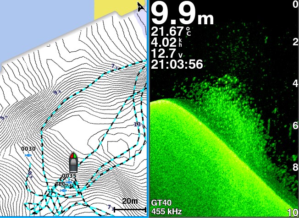Click the yellow land area on chart
This screenshot has height=218, width=299.
pyautogui.click(x=115, y=8)
